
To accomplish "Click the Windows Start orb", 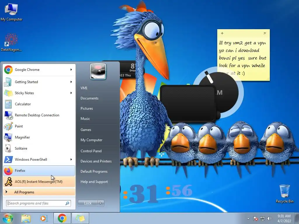I will (x=8, y=218).
